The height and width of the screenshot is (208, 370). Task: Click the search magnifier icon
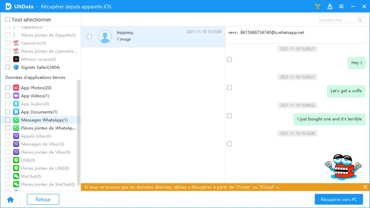point(360,20)
